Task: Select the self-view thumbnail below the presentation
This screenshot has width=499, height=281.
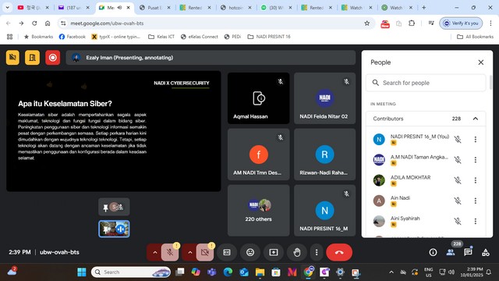Action: (x=114, y=229)
